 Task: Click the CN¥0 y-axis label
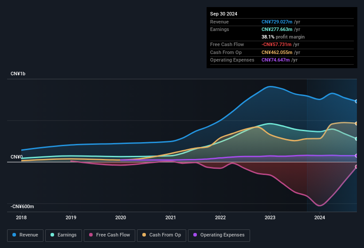[x=16, y=157]
